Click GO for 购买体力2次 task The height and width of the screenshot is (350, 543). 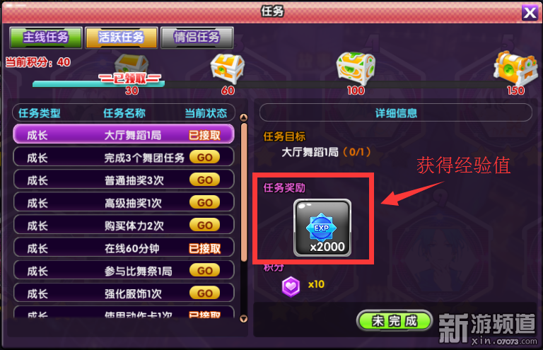(x=204, y=225)
